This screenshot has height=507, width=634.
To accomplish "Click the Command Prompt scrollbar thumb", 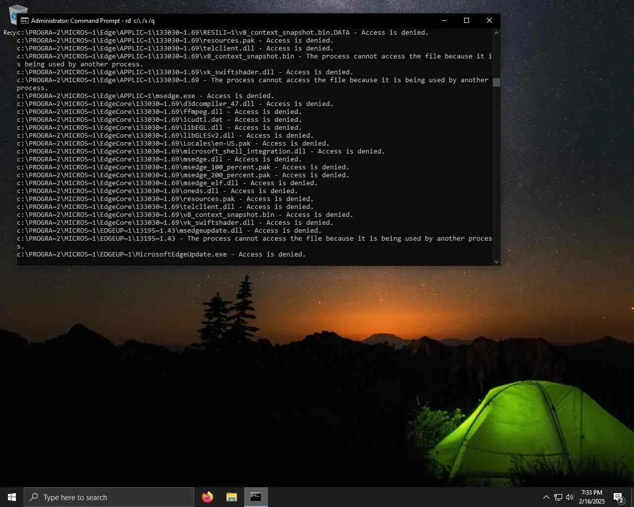I will coord(496,82).
